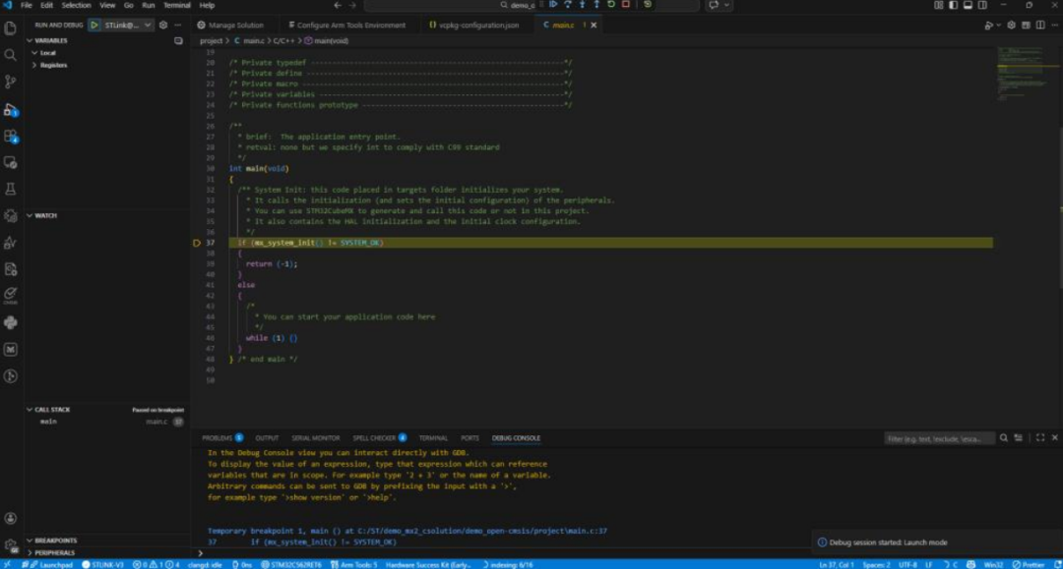
Task: Select STLink debug configuration dropdown
Action: [127, 25]
